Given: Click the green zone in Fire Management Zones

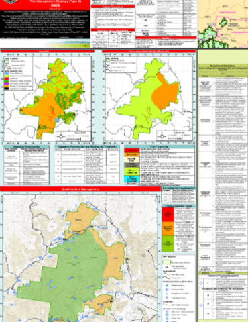Looking at the screenshot, I should [168, 244].
